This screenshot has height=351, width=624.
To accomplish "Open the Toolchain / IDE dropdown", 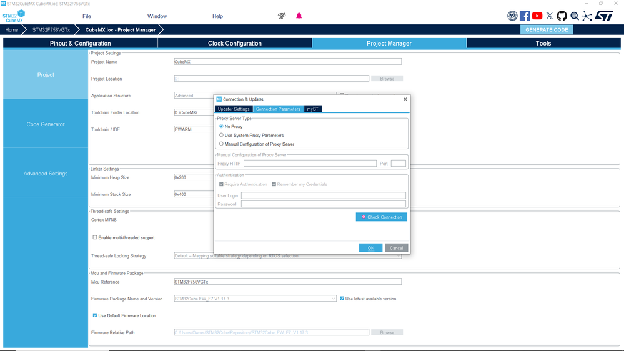I will (194, 129).
